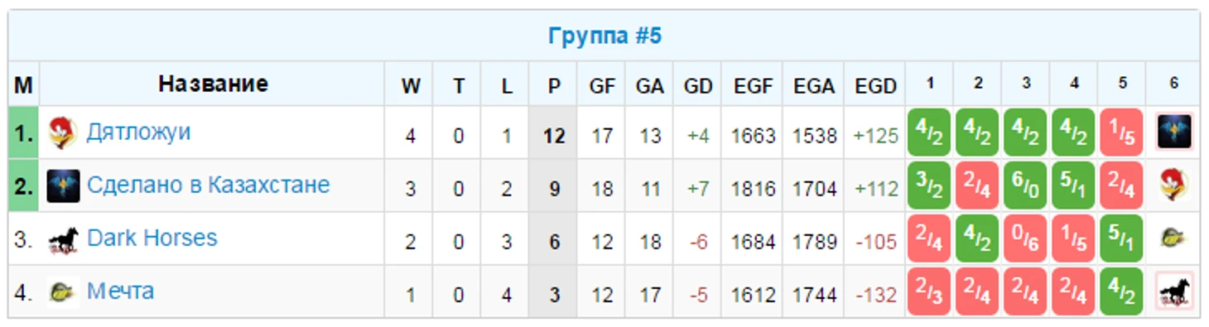
Task: Click round 6 woodpecker icon in second row
Action: (x=1175, y=185)
